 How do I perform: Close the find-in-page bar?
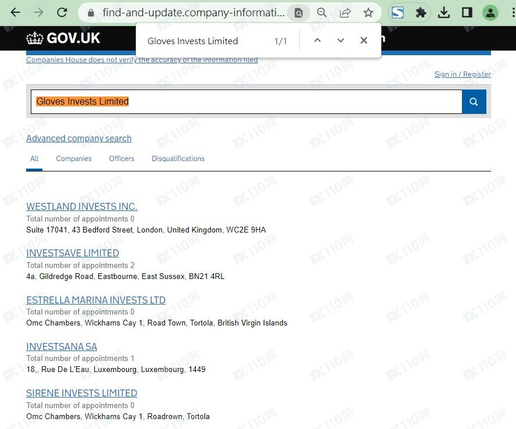tap(364, 40)
